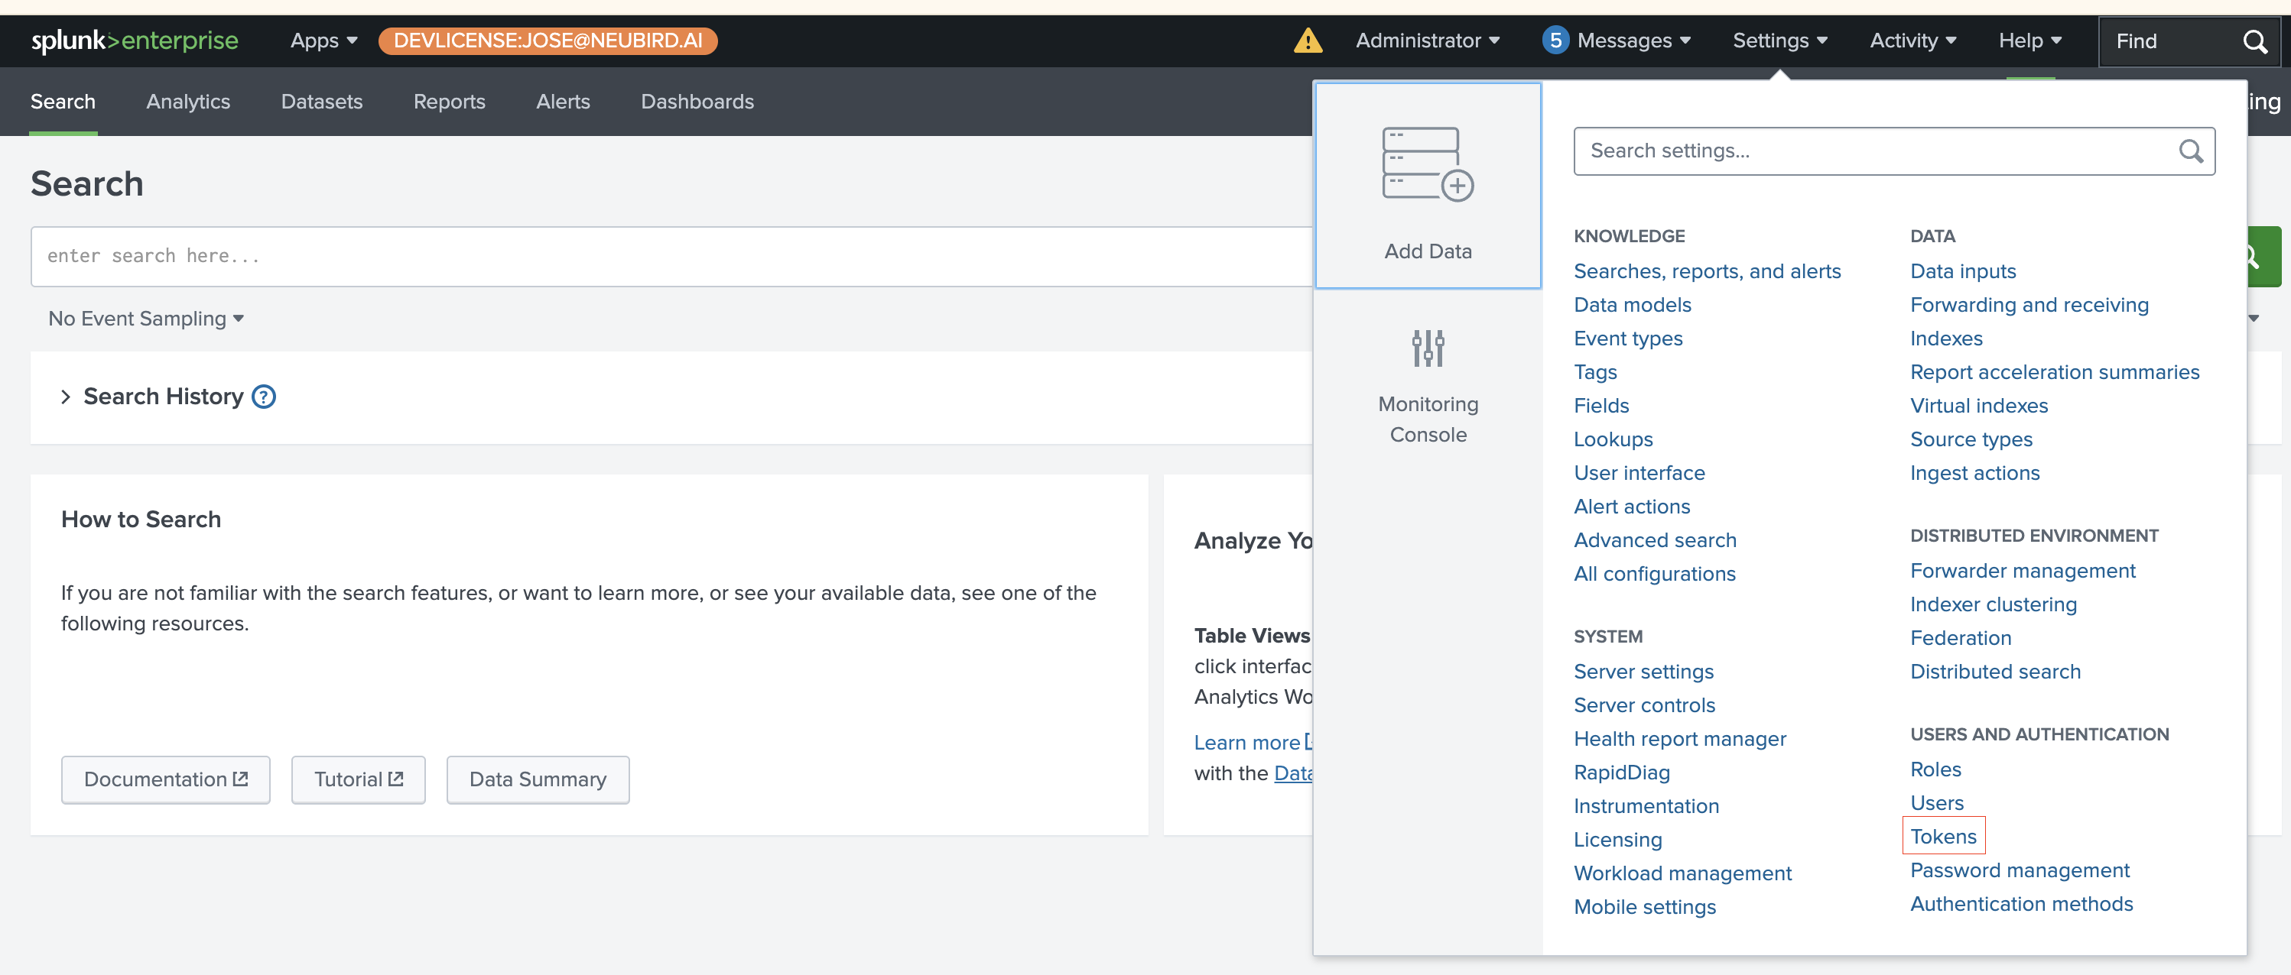Open the Activity dropdown
2291x975 pixels.
click(x=1912, y=41)
